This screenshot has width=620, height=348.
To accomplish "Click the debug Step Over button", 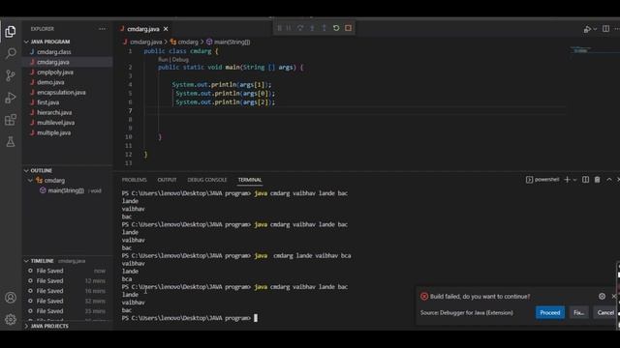I will [300, 28].
